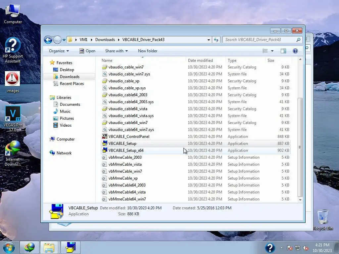Click the file list vertical scrollbar thumb

click(300, 147)
